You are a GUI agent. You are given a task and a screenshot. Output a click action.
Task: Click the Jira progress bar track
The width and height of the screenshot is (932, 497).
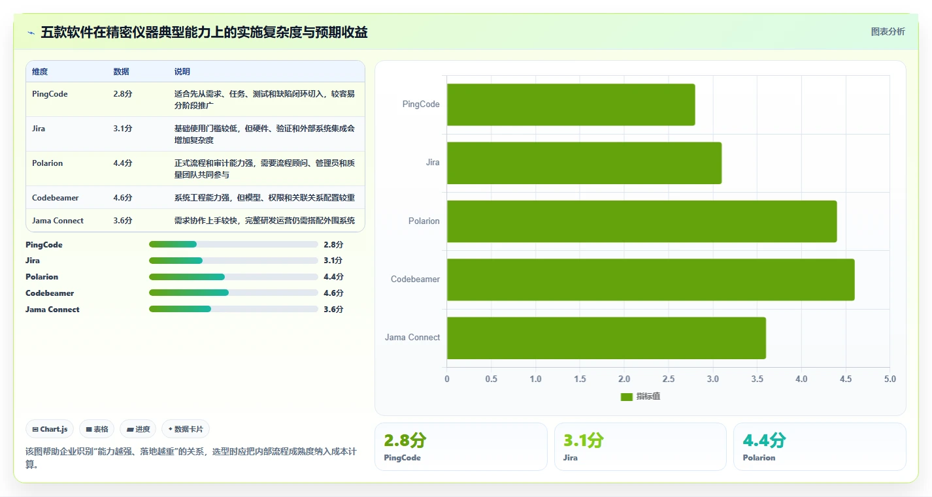pos(233,261)
